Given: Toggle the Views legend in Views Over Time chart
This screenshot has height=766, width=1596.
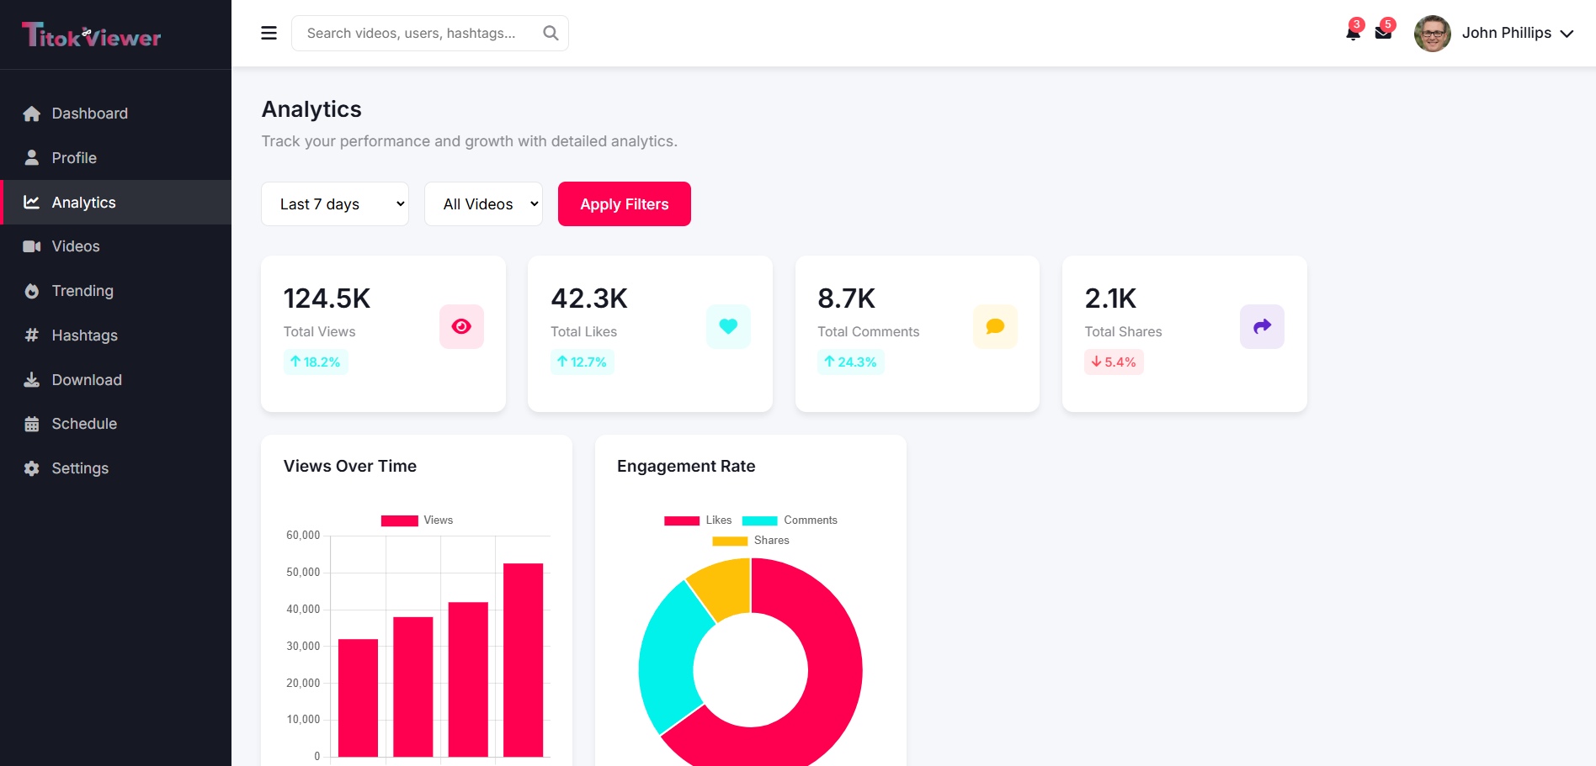Looking at the screenshot, I should click(416, 520).
